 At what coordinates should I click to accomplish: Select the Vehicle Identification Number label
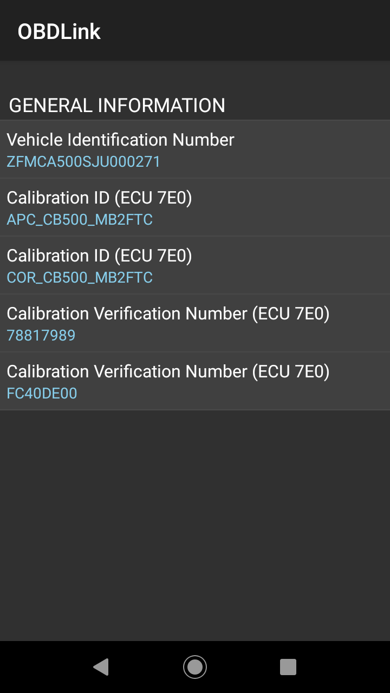pyautogui.click(x=120, y=140)
